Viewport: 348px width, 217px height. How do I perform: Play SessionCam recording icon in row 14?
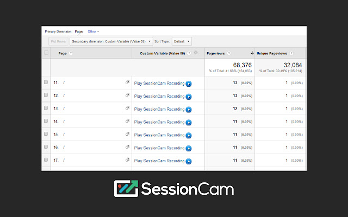click(189, 123)
